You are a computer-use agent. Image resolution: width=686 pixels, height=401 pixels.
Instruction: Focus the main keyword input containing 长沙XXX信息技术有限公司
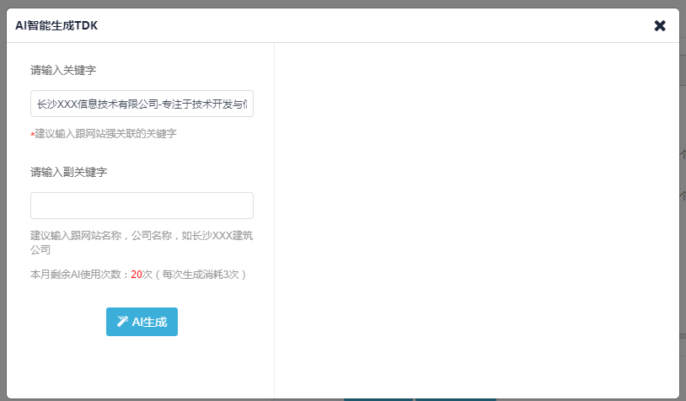[142, 104]
